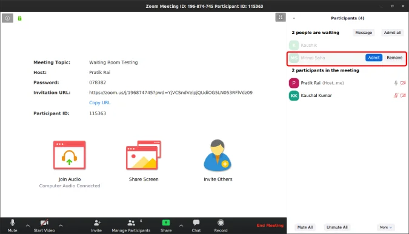409x234 pixels.
Task: Open Manage Participants in the toolbar
Action: point(131,226)
